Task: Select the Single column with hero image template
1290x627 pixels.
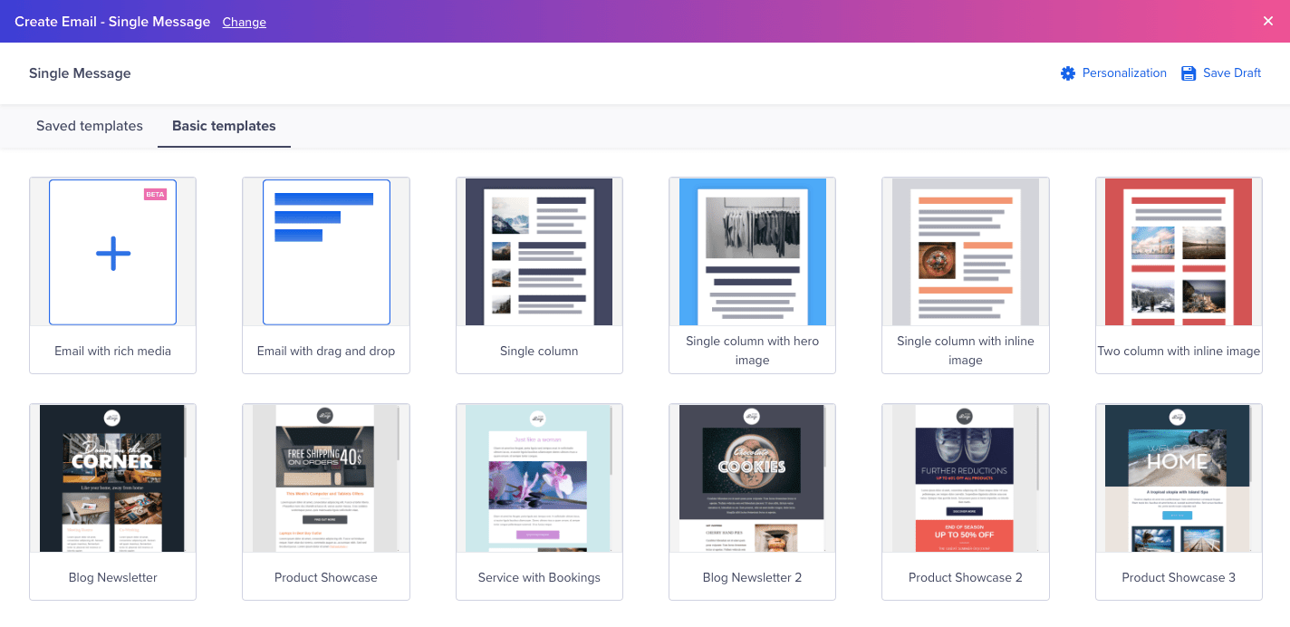Action: pos(752,252)
